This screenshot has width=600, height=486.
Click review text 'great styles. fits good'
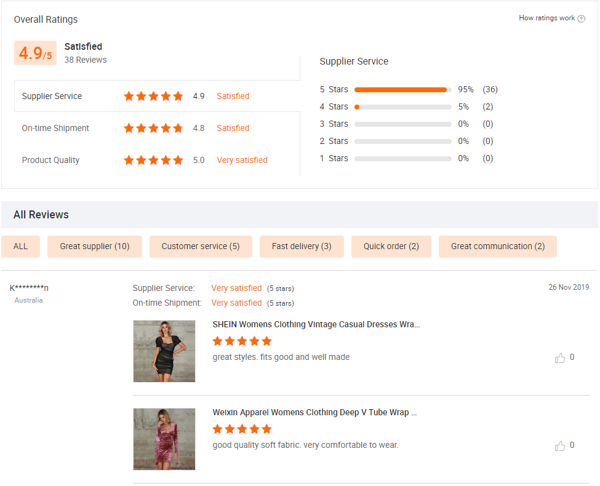click(281, 357)
